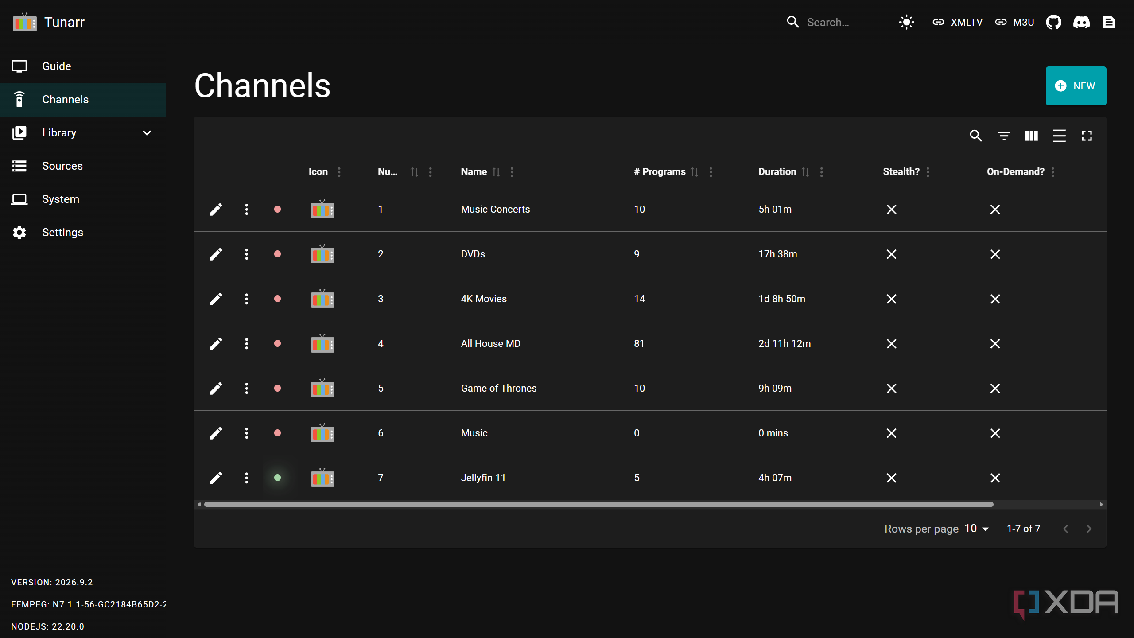The image size is (1134, 638).
Task: Open System in sidebar
Action: click(83, 199)
